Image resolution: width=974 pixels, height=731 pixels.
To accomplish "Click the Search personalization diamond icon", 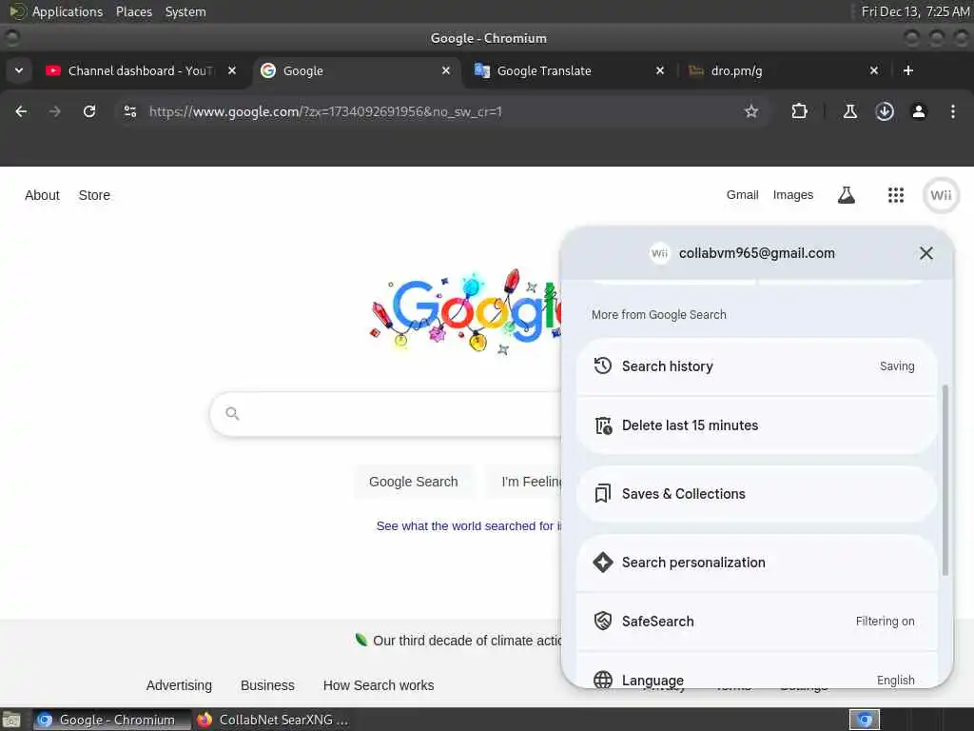I will tap(602, 563).
